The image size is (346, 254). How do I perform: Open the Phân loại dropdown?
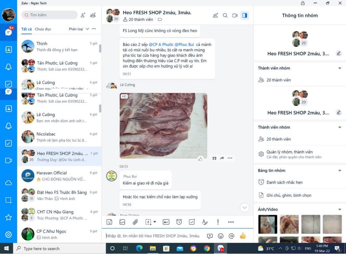(79, 29)
